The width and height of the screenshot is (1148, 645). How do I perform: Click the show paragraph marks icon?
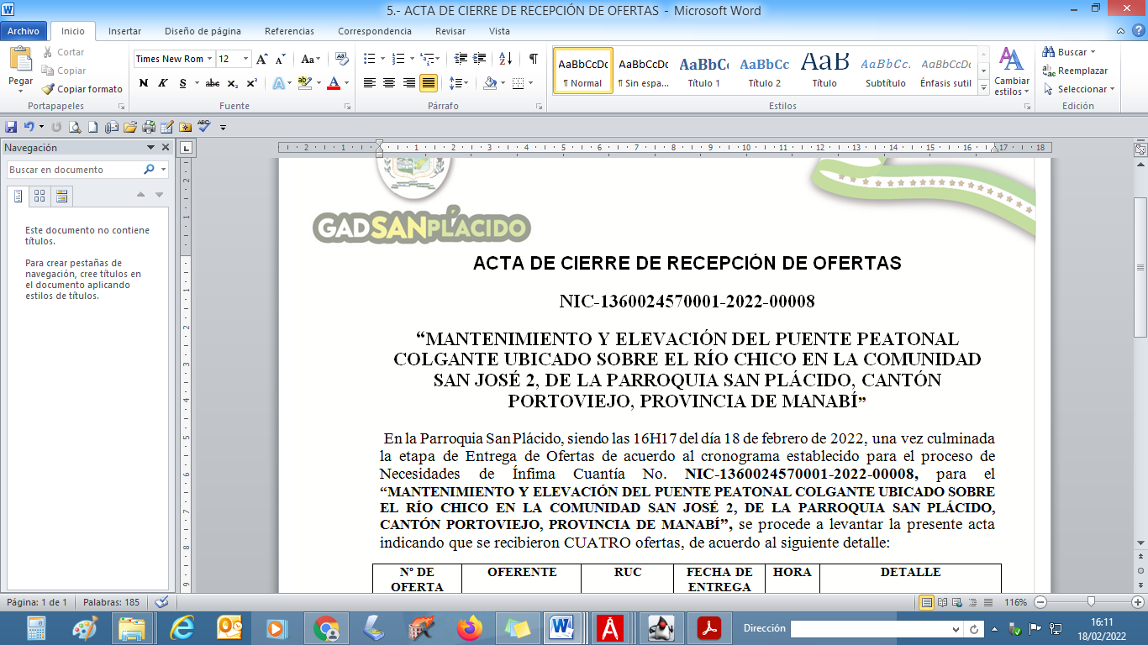533,59
